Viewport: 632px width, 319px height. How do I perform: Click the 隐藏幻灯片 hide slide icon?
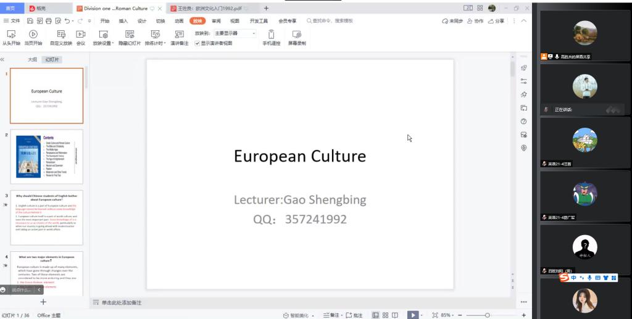tap(130, 35)
